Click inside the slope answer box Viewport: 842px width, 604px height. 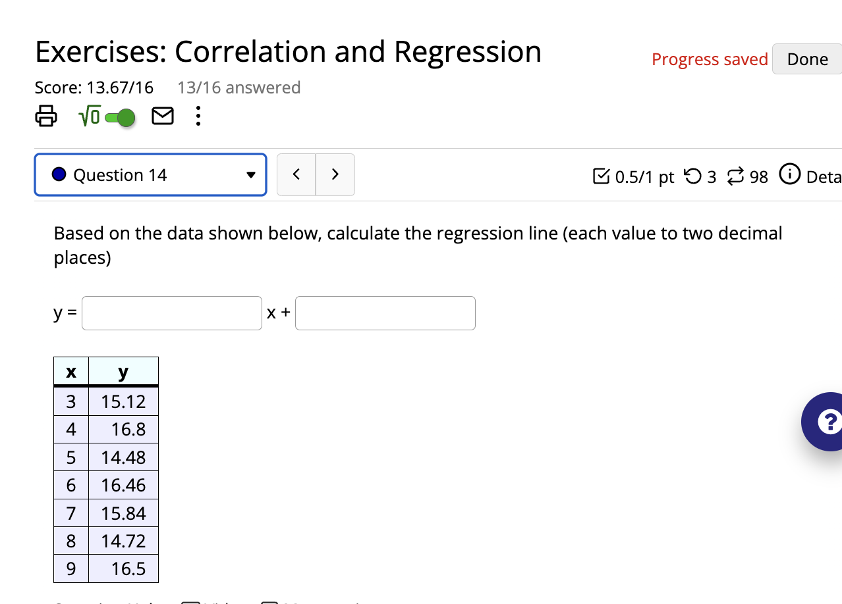click(171, 313)
